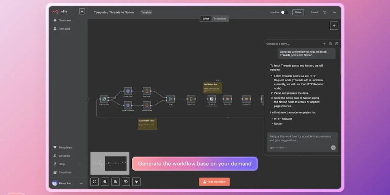Viewport: 390px width, 195px height.
Task: Switch to the Executions tab
Action: click(220, 19)
